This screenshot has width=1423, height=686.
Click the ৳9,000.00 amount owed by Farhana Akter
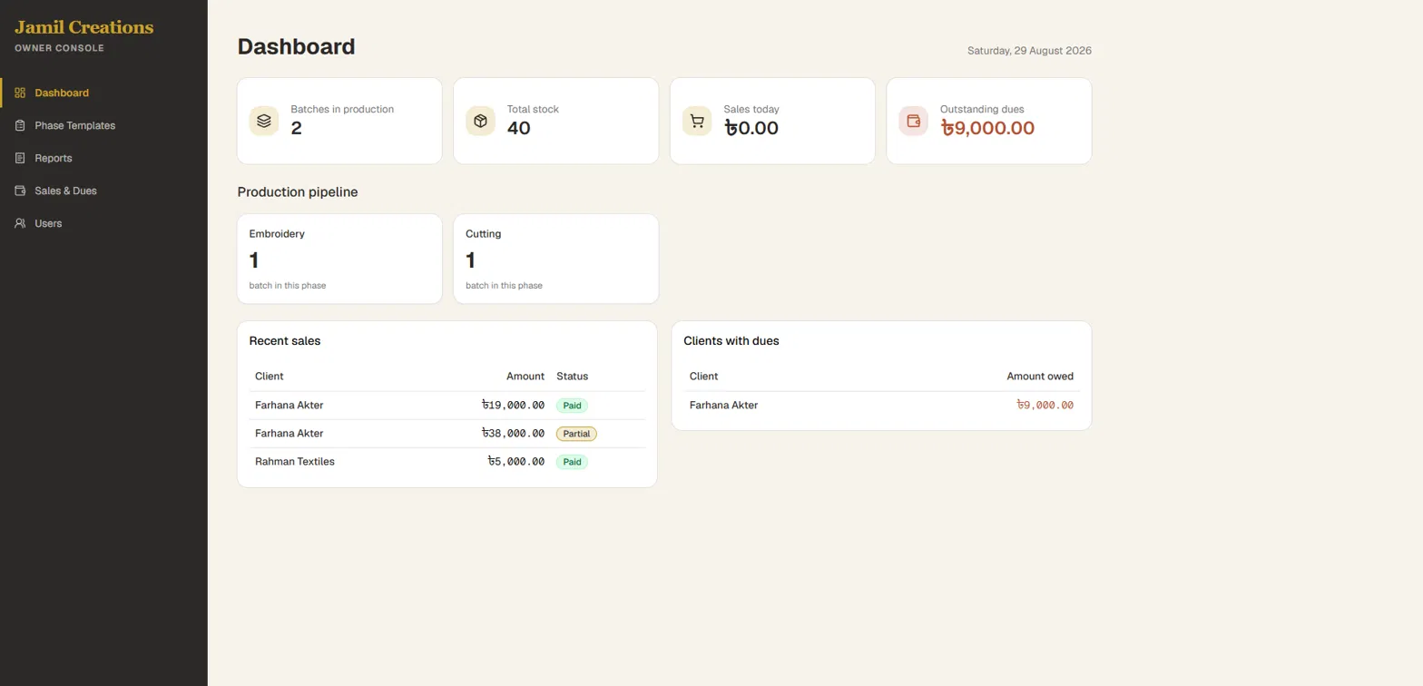click(1045, 406)
